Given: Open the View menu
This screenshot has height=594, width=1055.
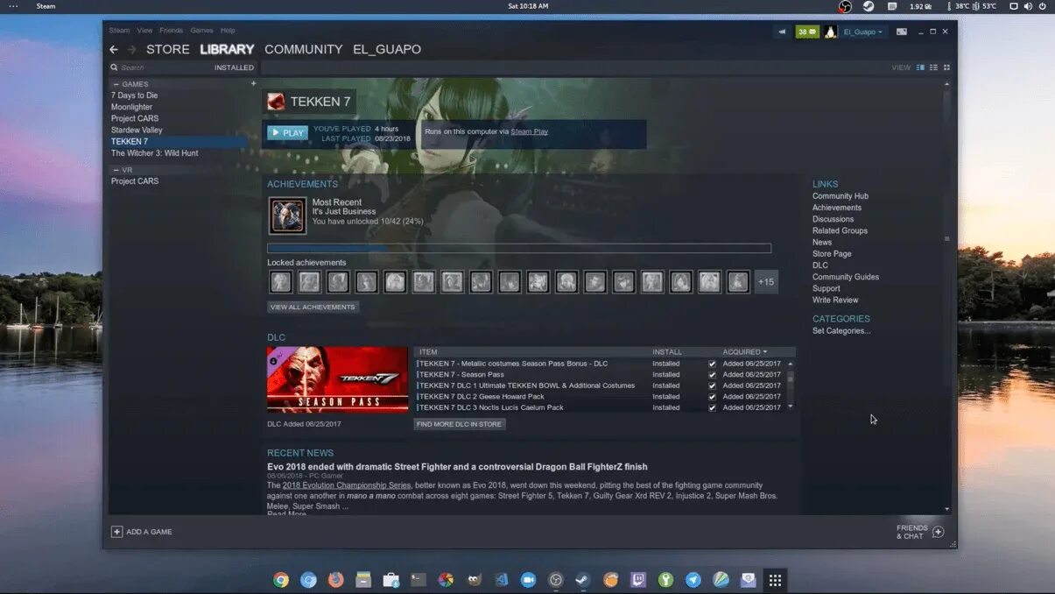Looking at the screenshot, I should tap(144, 31).
